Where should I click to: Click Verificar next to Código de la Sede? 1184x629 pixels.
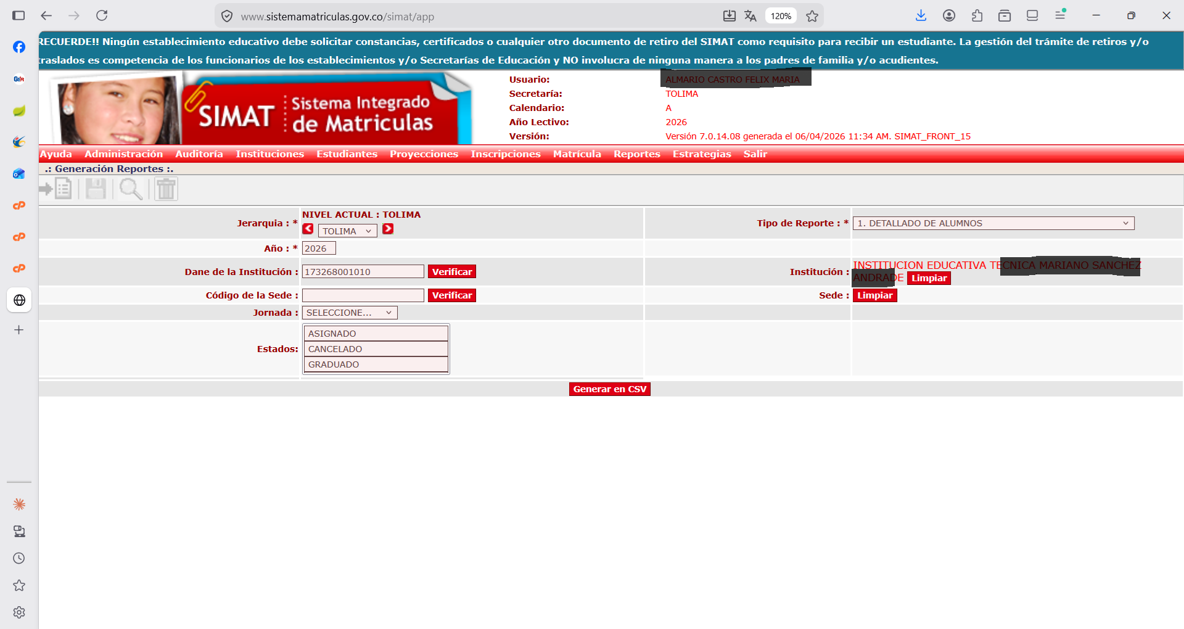tap(452, 295)
